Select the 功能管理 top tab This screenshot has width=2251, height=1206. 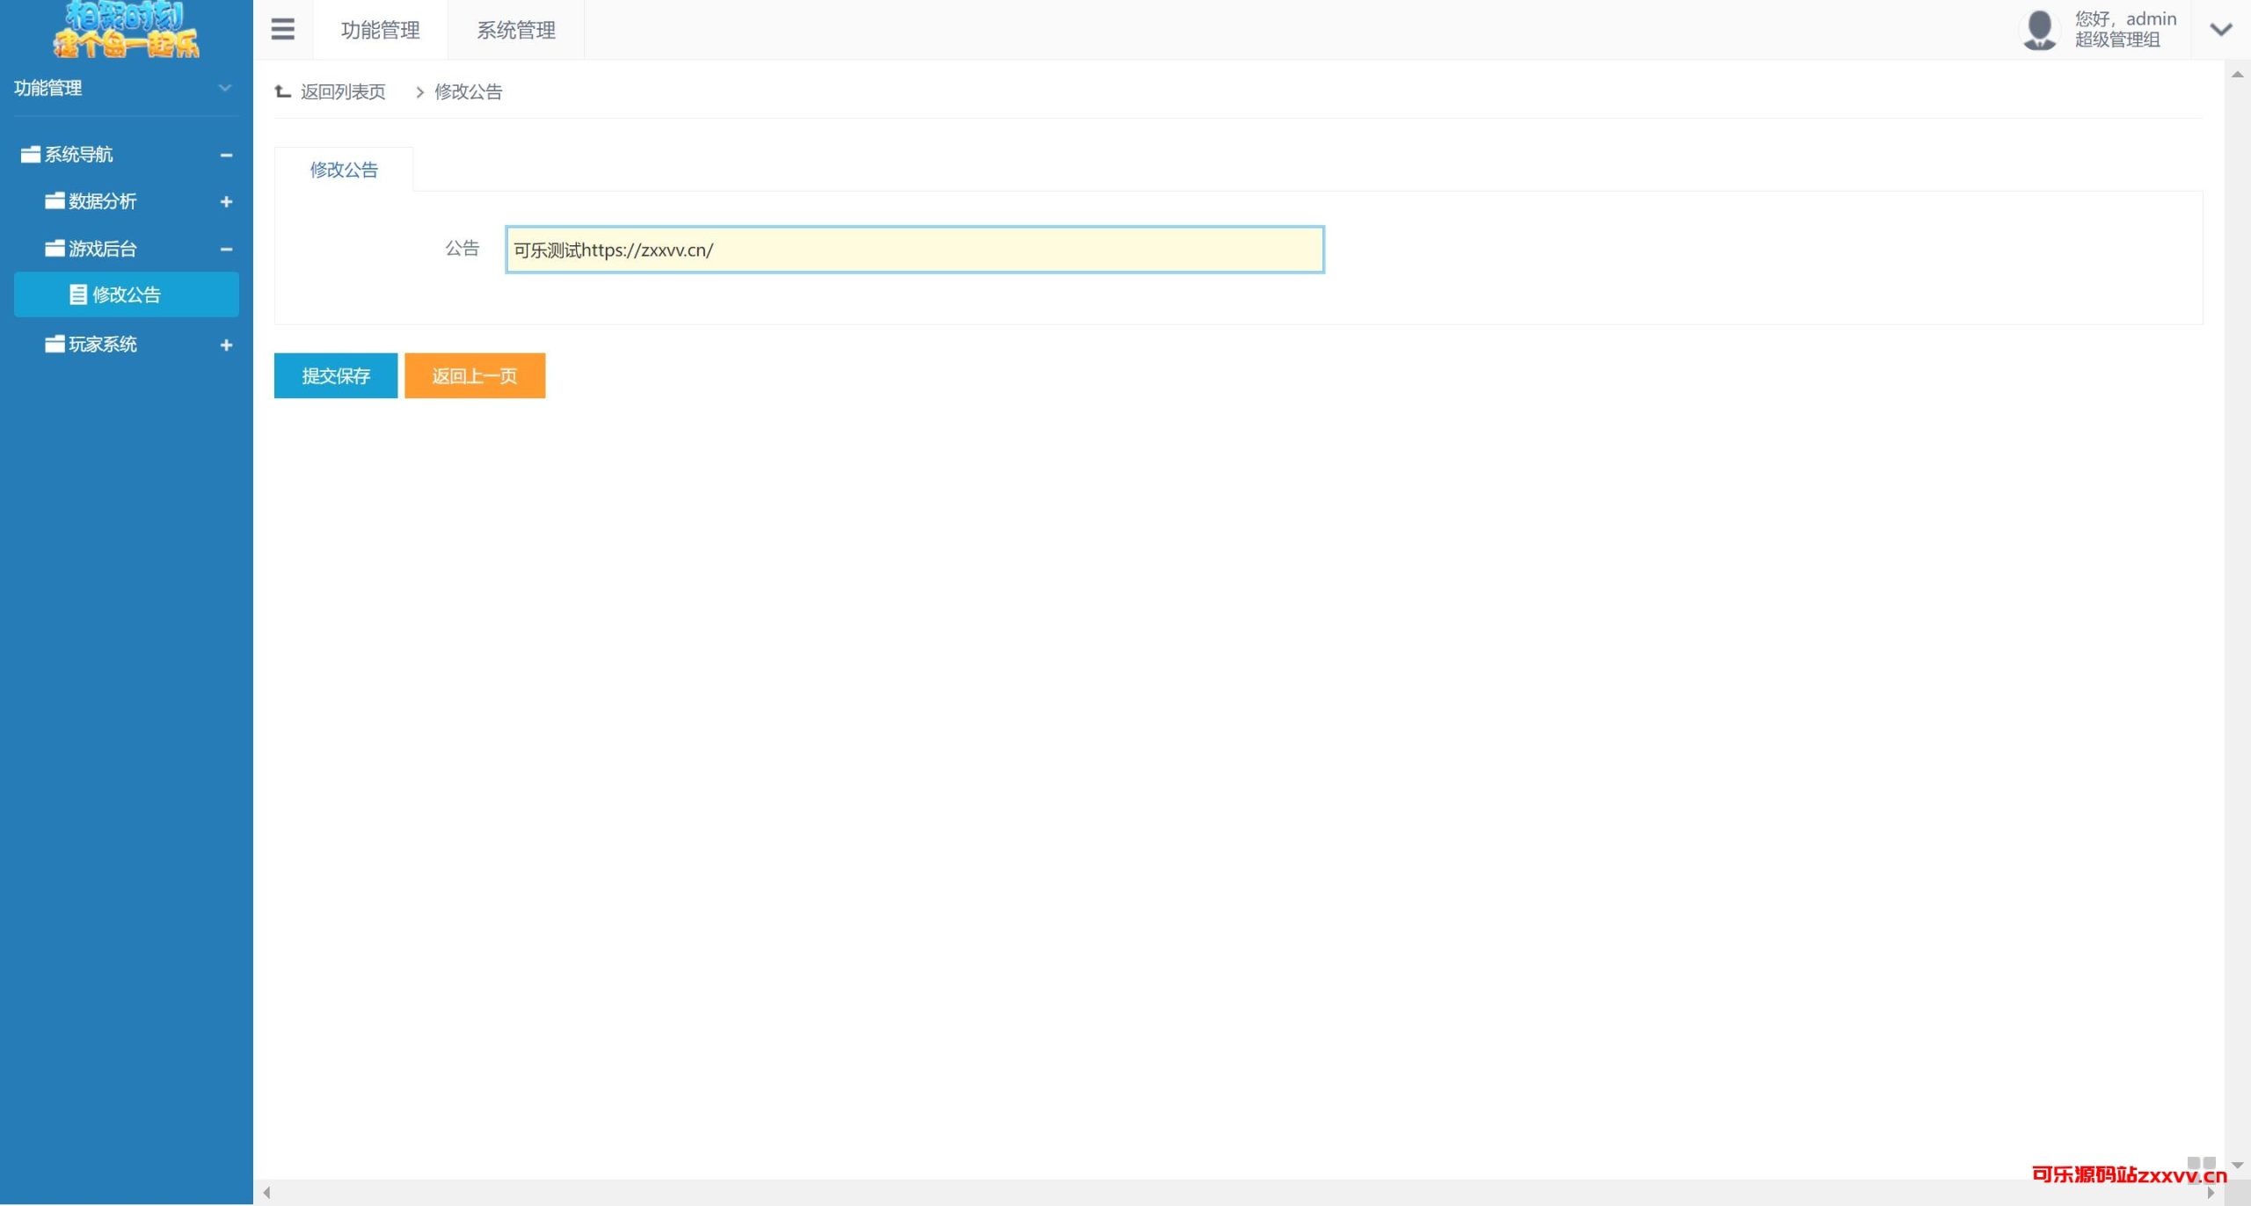[x=380, y=30]
